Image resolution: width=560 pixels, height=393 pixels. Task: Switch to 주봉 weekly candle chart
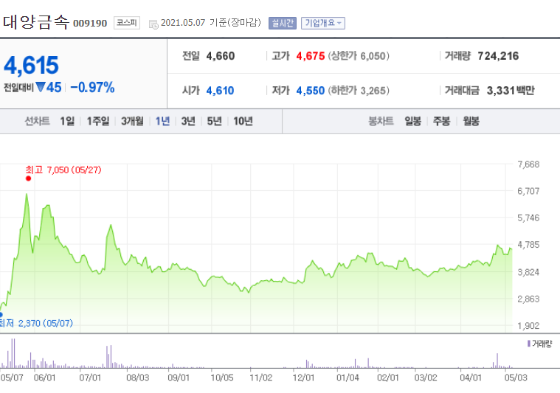click(x=441, y=122)
